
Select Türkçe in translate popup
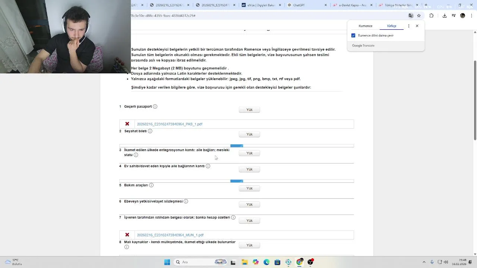pyautogui.click(x=392, y=26)
